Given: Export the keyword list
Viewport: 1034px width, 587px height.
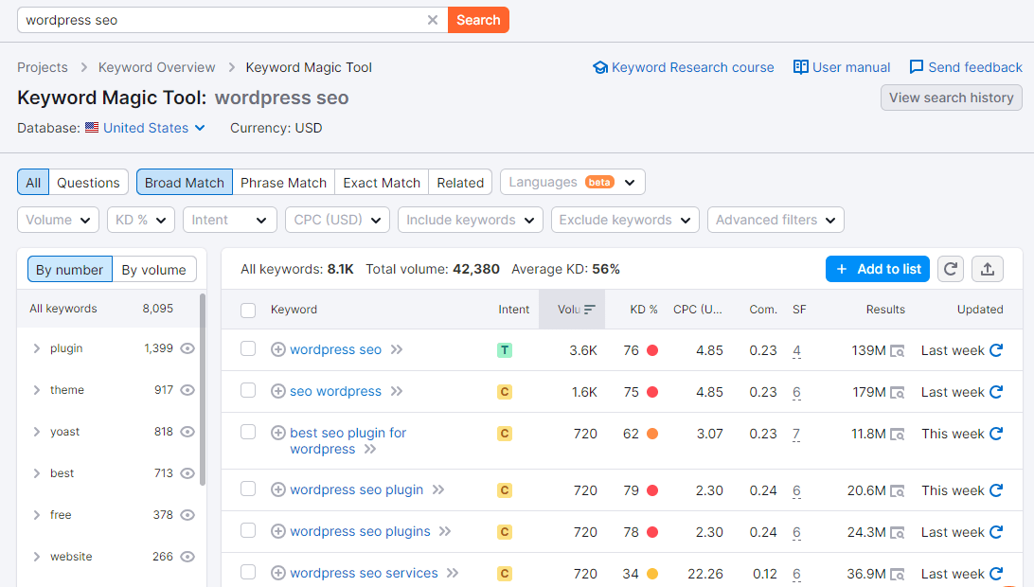Looking at the screenshot, I should [988, 269].
